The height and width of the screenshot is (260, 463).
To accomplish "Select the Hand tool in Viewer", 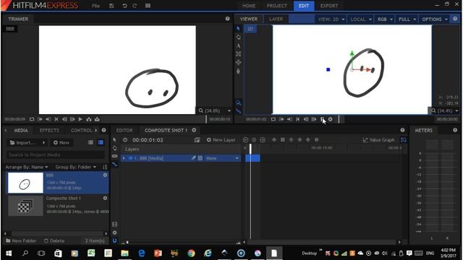I will [238, 37].
